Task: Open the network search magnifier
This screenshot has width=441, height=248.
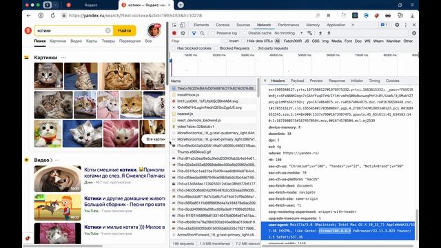Action: point(202,33)
